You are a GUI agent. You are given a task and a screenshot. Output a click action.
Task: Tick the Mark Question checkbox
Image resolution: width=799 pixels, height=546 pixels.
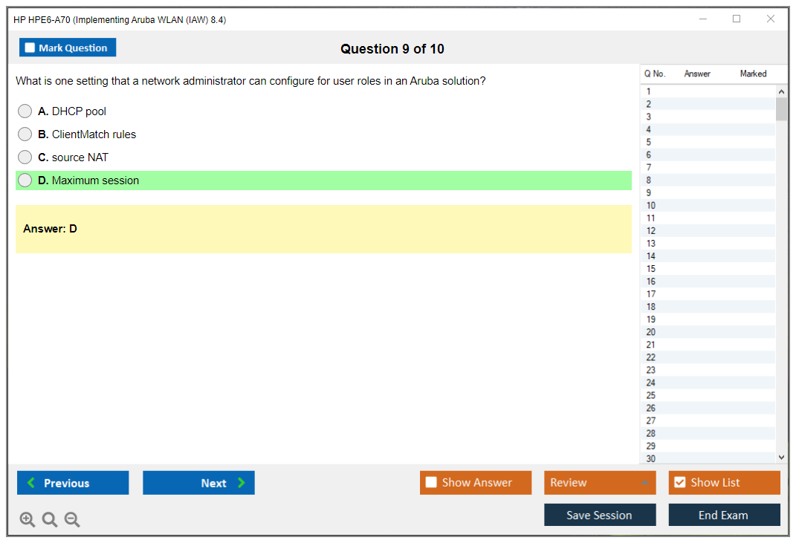tap(30, 48)
